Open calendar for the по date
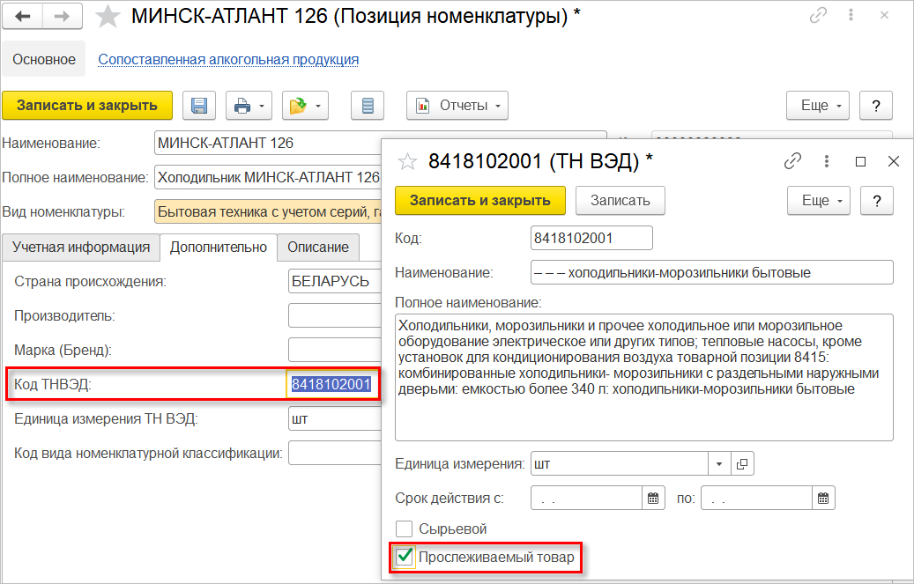This screenshot has width=914, height=584. [823, 499]
